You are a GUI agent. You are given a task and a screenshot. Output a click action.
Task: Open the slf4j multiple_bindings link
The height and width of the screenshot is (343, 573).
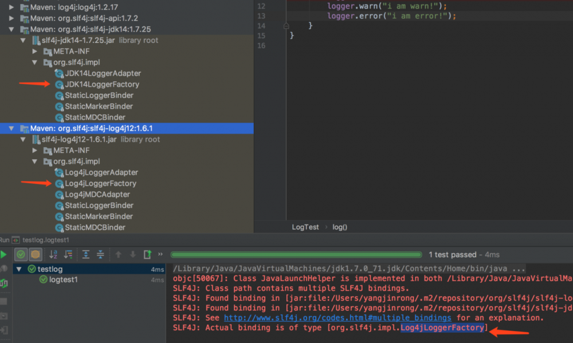[337, 318]
